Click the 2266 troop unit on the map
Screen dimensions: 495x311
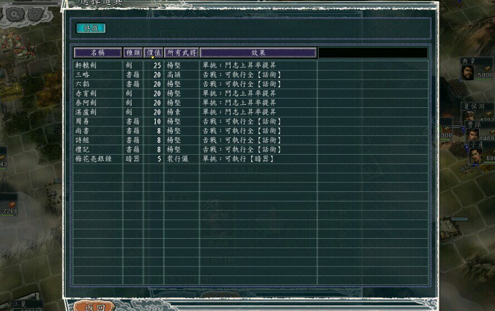pos(10,211)
